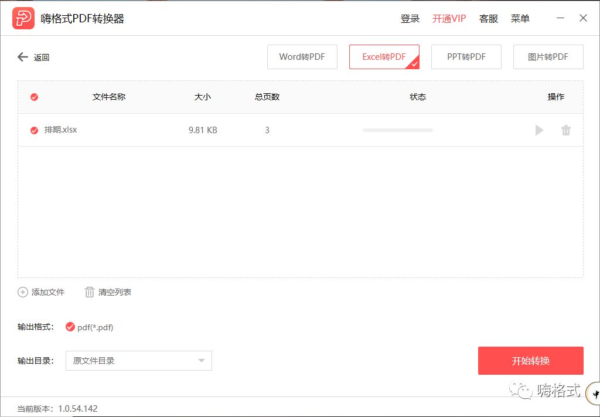Open the 菜单 menu
Viewport: 600px width, 417px height.
520,18
